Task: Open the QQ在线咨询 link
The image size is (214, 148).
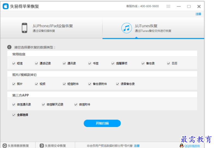Action: point(192,146)
